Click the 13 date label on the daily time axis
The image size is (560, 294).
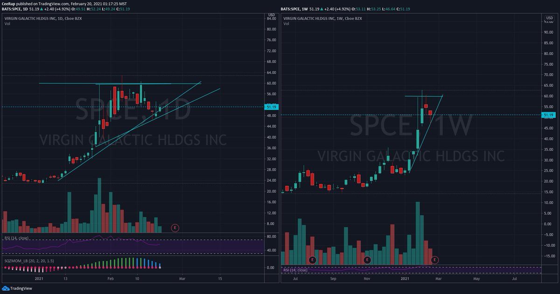66,279
